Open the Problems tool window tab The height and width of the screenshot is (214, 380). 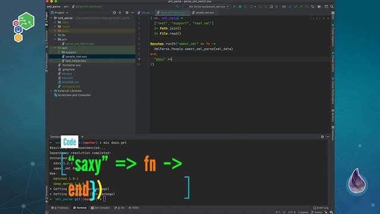60,208
